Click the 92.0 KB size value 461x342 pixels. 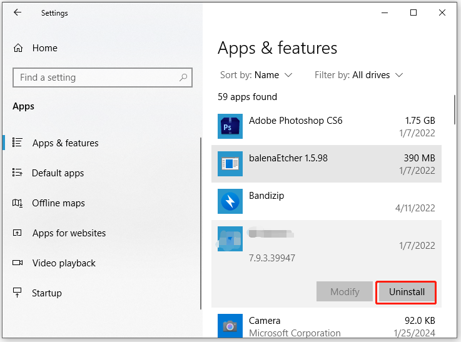tap(420, 321)
